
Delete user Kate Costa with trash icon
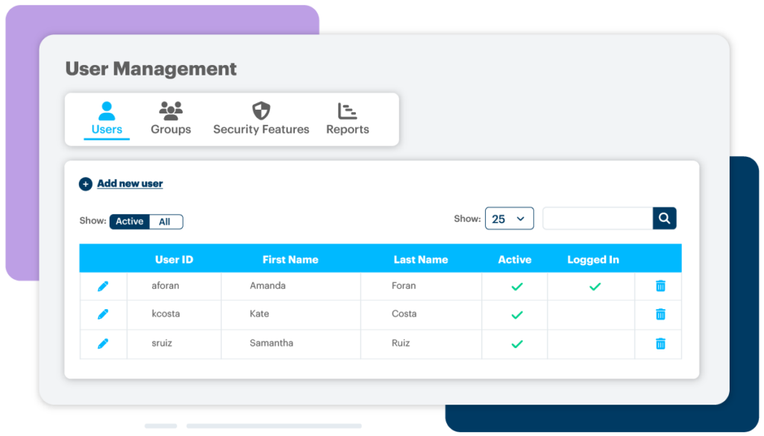(660, 314)
